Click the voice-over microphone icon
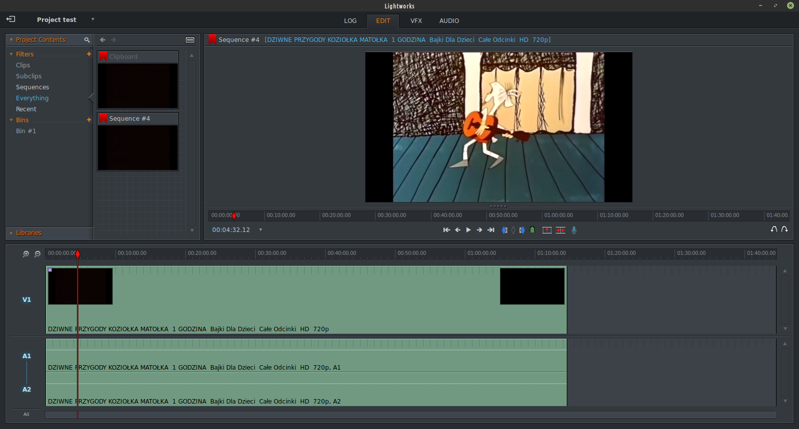799x429 pixels. (x=574, y=230)
